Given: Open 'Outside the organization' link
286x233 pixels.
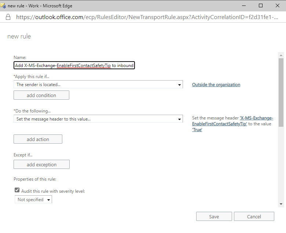Looking at the screenshot, I should pos(216,85).
